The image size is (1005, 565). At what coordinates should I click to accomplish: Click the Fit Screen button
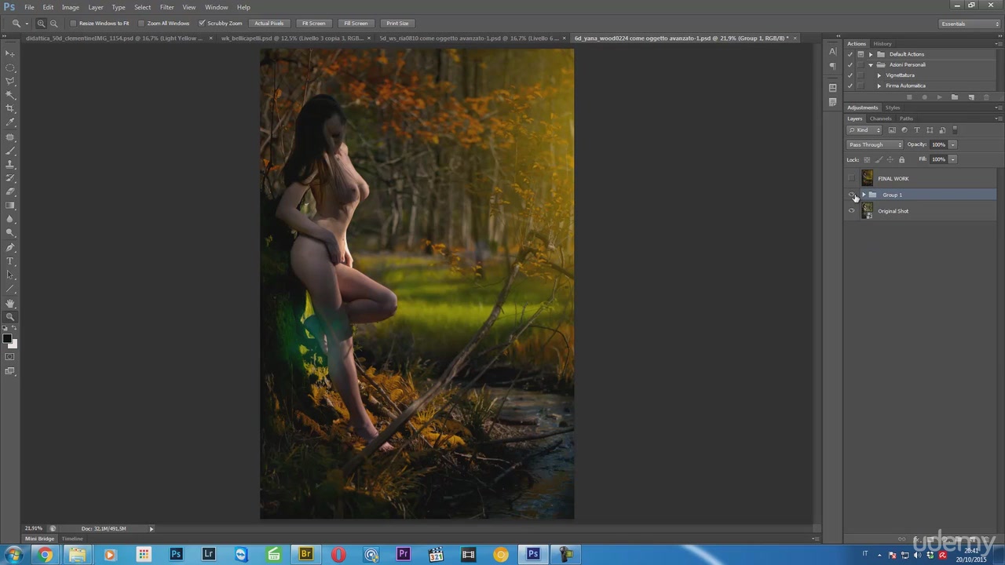coord(313,24)
